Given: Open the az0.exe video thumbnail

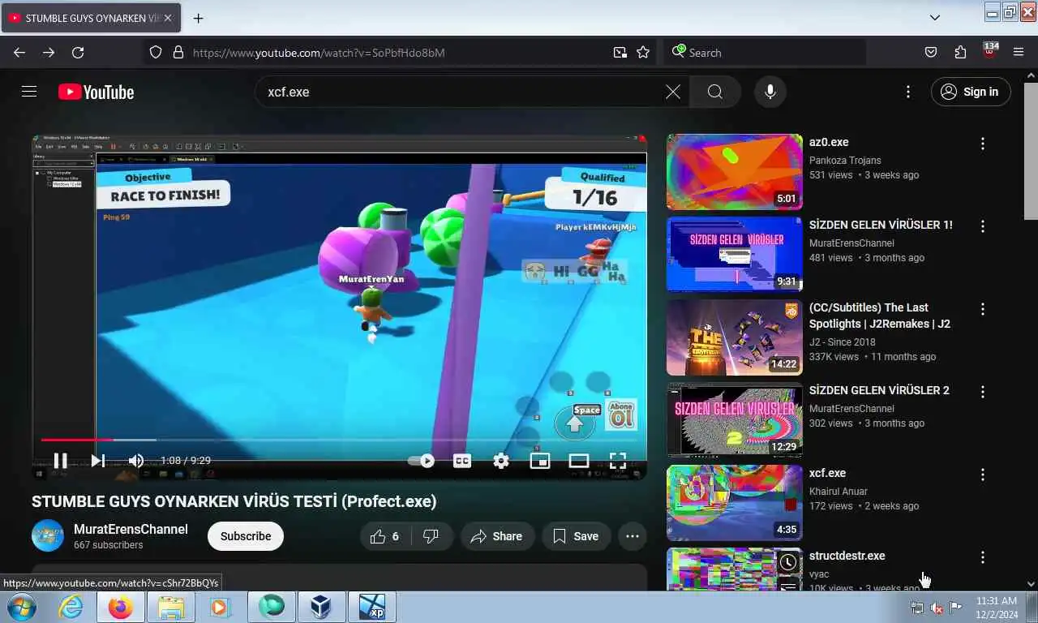Looking at the screenshot, I should coord(735,171).
